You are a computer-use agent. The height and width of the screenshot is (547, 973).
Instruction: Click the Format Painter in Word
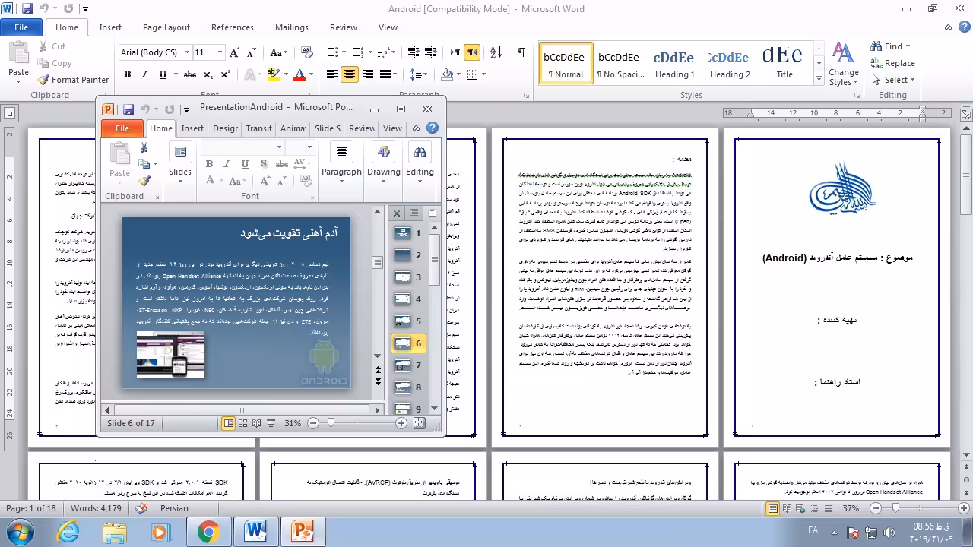[73, 80]
